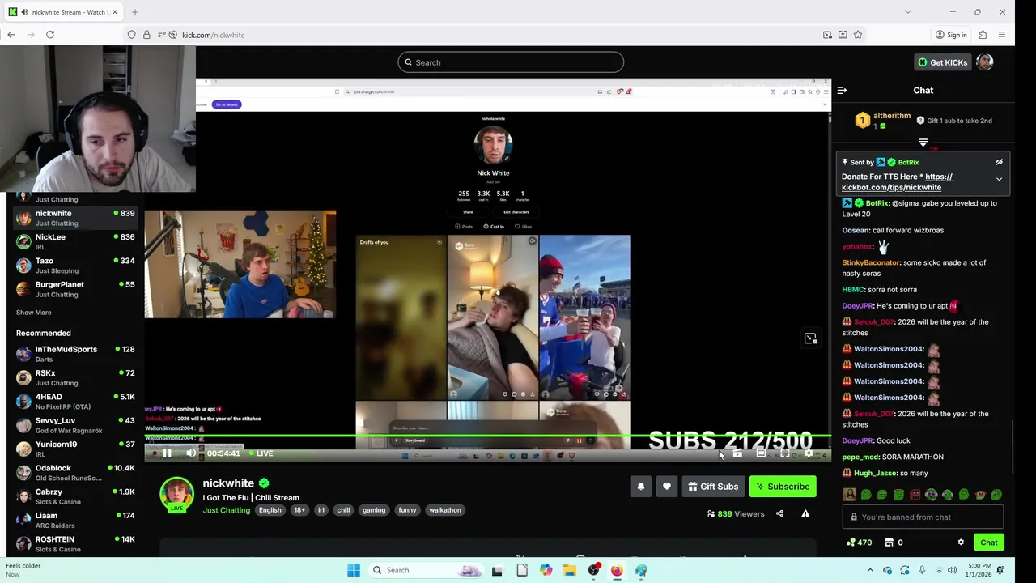The image size is (1036, 583).
Task: Open 4HEAD recommended channel
Action: [x=75, y=402]
